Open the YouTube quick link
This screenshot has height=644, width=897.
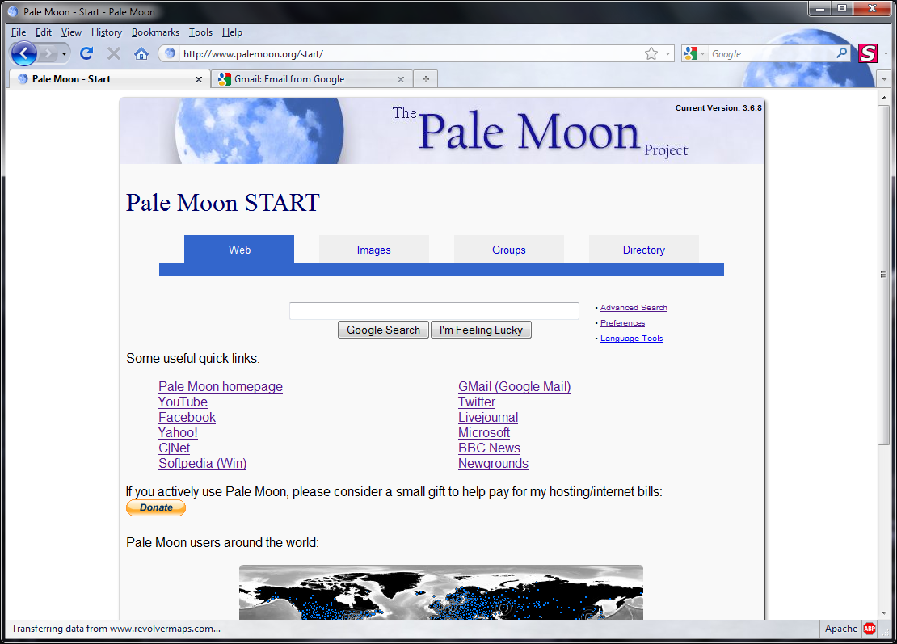[x=183, y=402]
